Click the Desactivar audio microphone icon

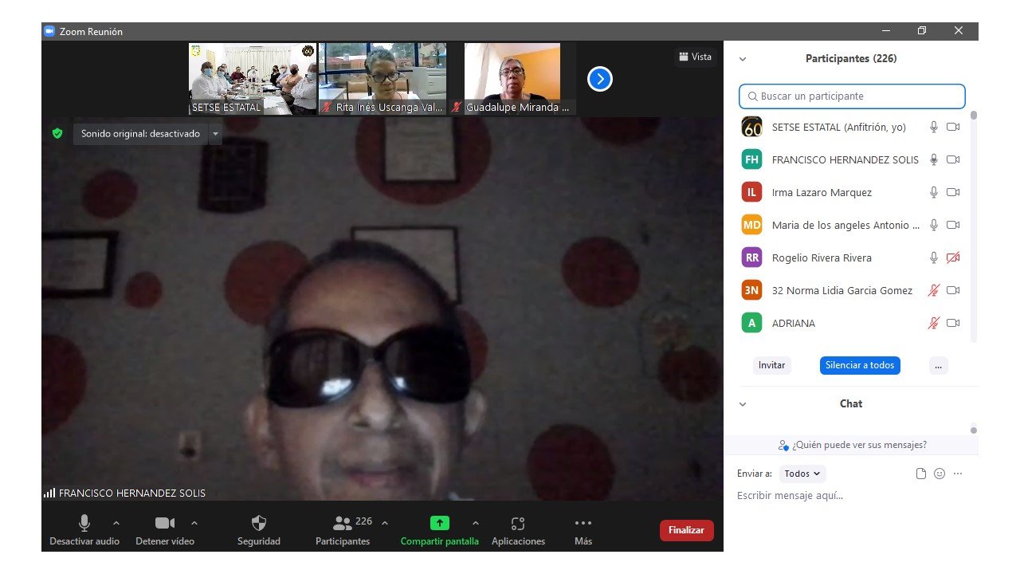pos(84,523)
